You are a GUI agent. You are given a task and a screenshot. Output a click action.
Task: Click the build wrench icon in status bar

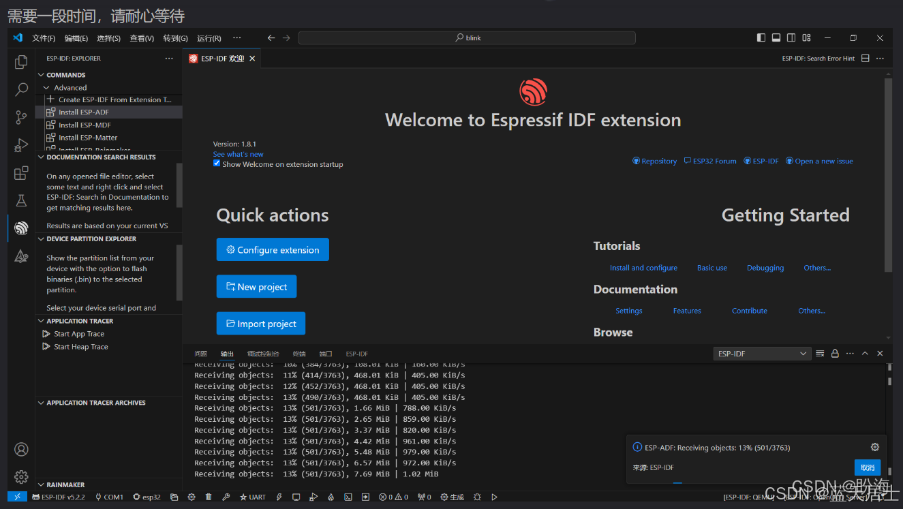226,497
